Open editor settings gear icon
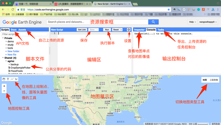This screenshot has height=125, width=221. pos(129,29)
